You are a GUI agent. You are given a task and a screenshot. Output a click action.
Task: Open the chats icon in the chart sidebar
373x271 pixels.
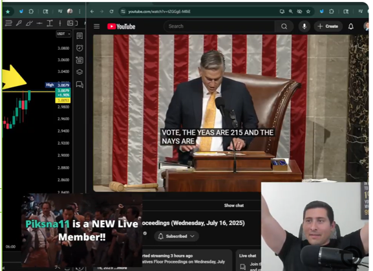(x=80, y=85)
